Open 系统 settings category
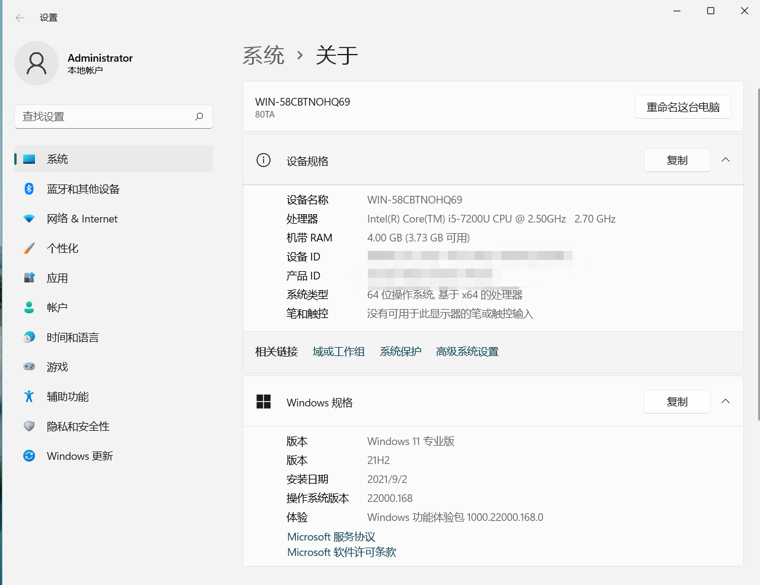The width and height of the screenshot is (760, 585). (113, 159)
